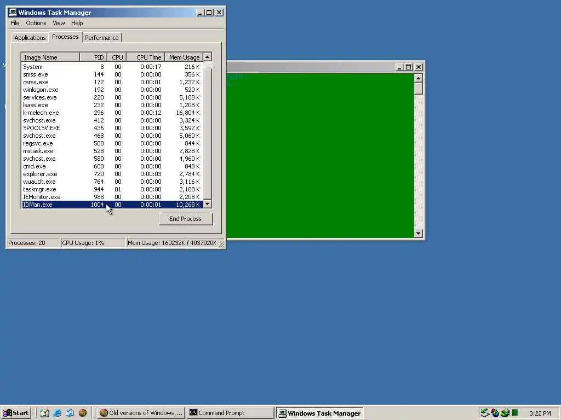Click the End Process button
Screen dimensions: 561x420
pyautogui.click(x=185, y=219)
